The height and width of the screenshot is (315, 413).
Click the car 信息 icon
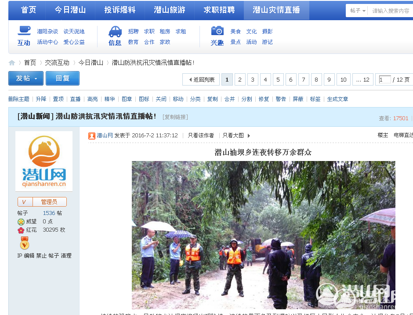115,31
